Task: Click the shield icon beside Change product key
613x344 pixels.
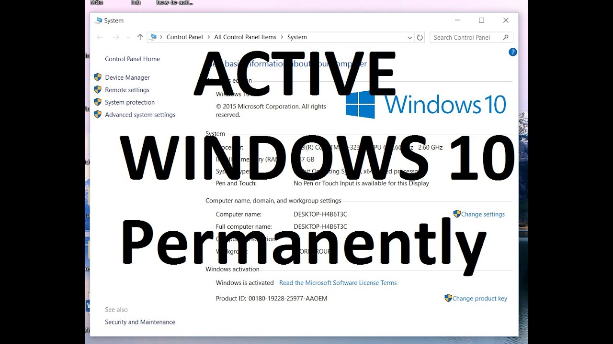Action: pos(448,298)
